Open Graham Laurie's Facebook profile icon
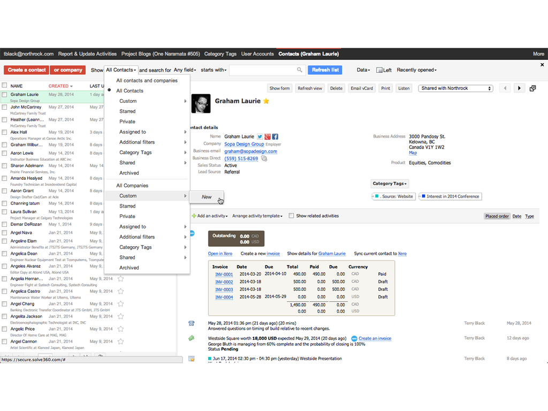Viewport: 548px width, 411px height. coord(275,136)
